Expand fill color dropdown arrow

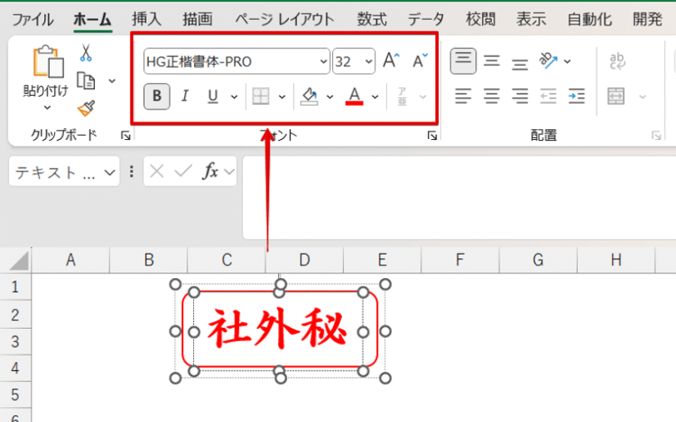(x=330, y=97)
